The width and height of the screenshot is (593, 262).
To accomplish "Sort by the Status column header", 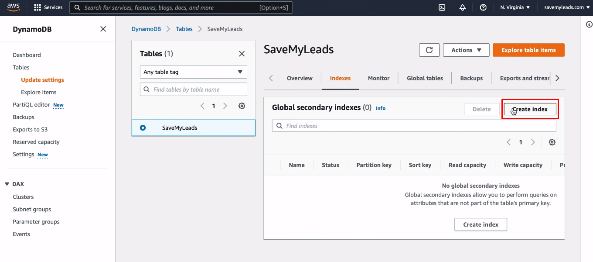I will pos(330,165).
